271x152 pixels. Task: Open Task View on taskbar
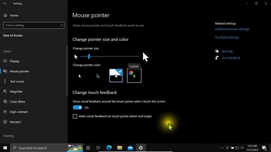pyautogui.click(x=98, y=148)
